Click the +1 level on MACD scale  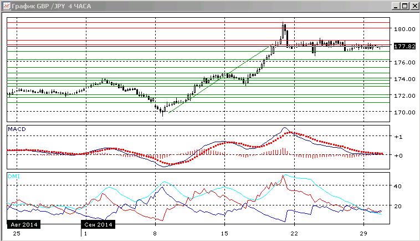[398, 137]
